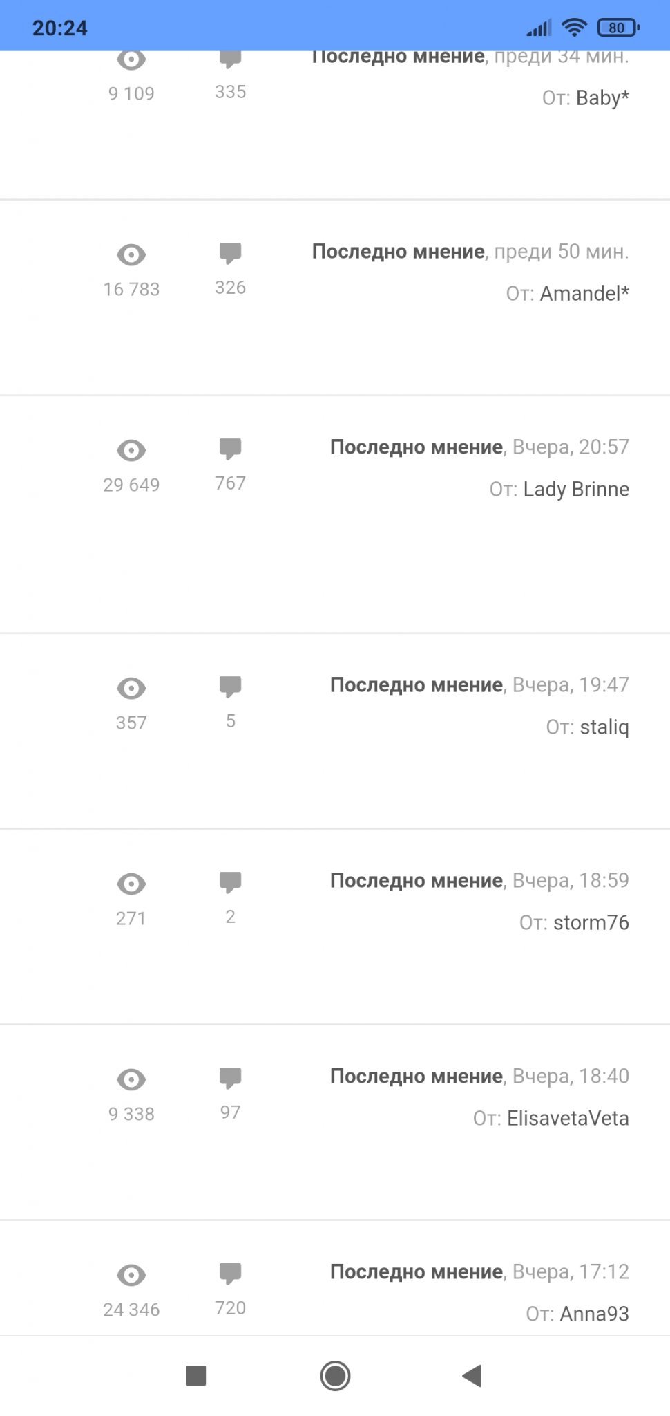Tap the eye icon above 357 views
Viewport: 670px width, 1416px height.
point(131,688)
